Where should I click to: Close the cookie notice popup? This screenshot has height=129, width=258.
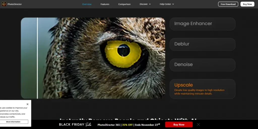click(27, 104)
